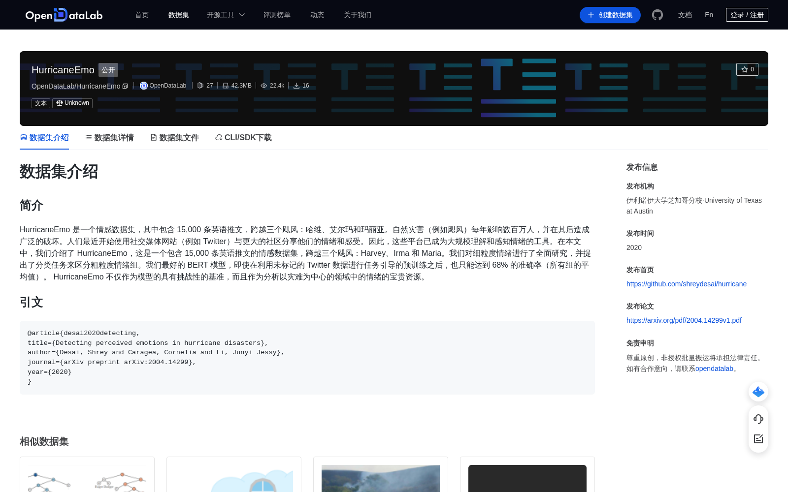This screenshot has width=788, height=492.
Task: Click the 22.4k views eye icon
Action: [x=264, y=86]
